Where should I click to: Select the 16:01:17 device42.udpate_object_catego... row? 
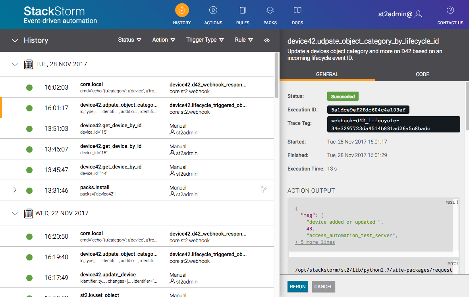coord(137,108)
